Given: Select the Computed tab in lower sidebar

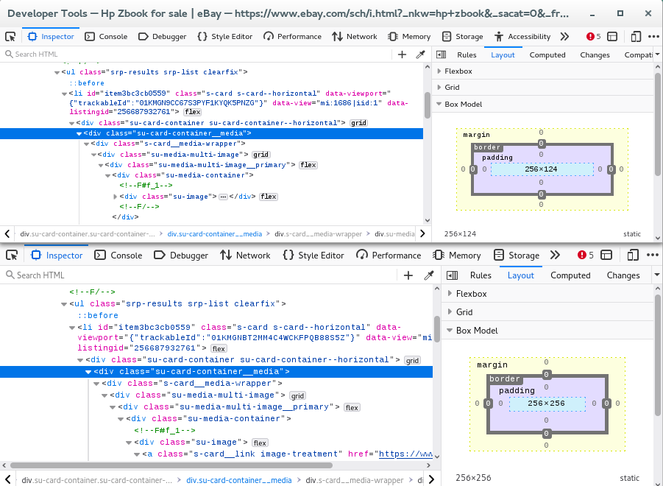Looking at the screenshot, I should [x=570, y=275].
